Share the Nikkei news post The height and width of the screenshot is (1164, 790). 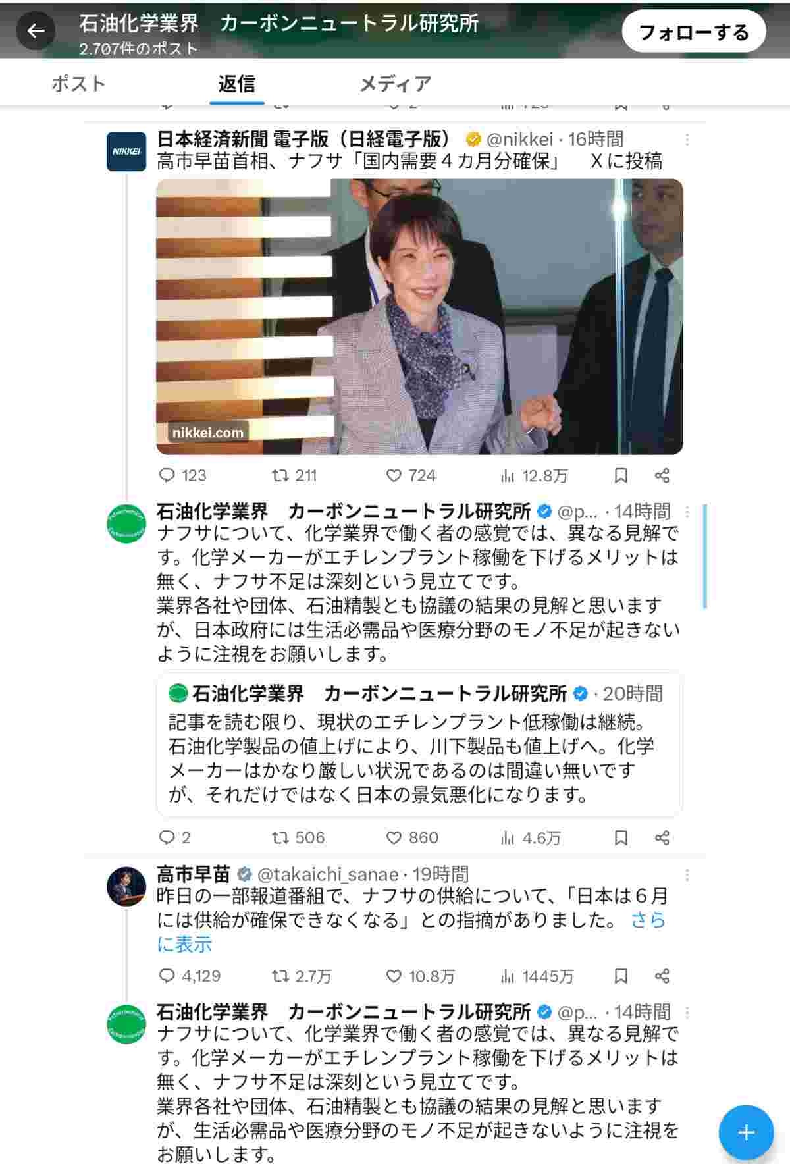[662, 475]
